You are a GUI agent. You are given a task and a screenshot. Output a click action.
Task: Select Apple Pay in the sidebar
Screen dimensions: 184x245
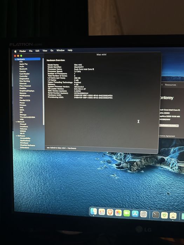point(23,64)
